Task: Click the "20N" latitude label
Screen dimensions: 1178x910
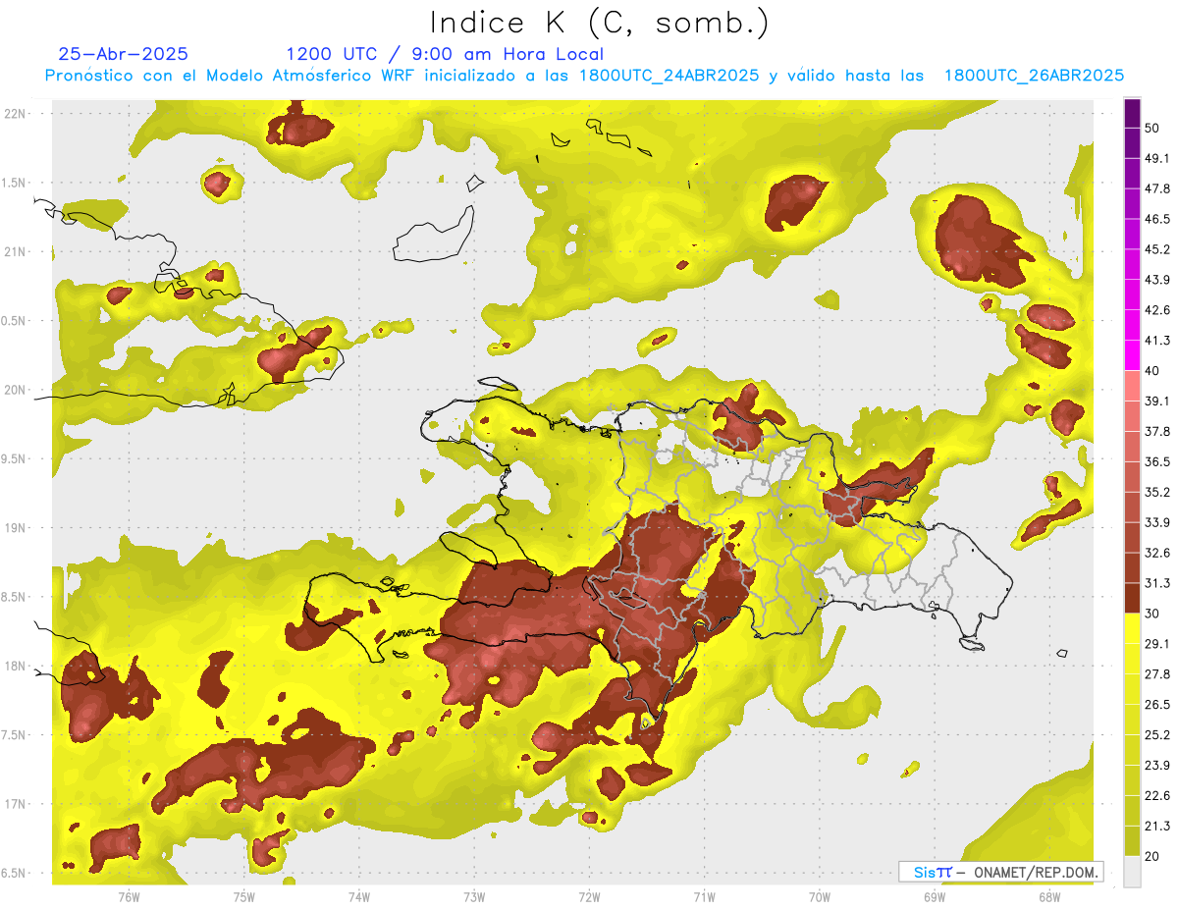Action: (x=16, y=390)
